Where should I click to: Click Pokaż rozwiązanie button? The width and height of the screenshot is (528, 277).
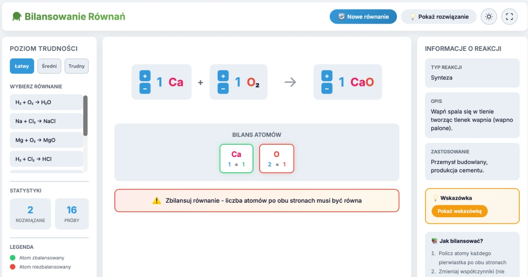pyautogui.click(x=438, y=17)
